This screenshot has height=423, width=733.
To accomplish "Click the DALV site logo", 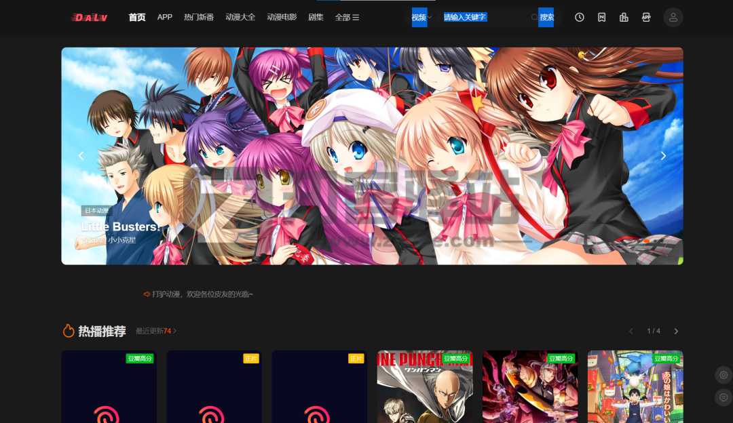I will (x=90, y=17).
